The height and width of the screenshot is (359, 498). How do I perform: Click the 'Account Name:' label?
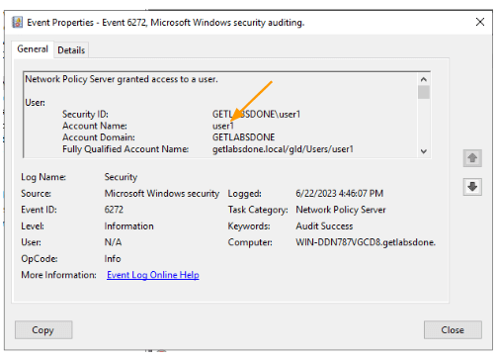point(95,126)
